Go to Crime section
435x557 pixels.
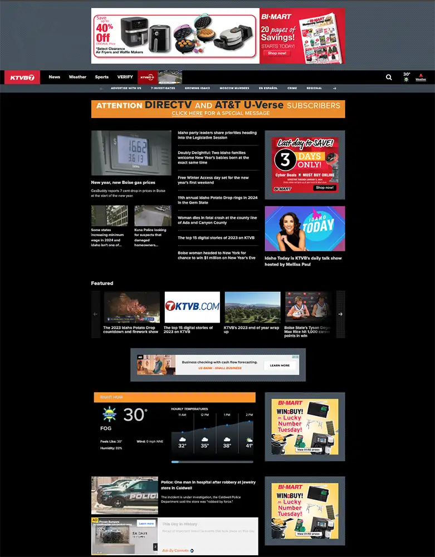292,88
